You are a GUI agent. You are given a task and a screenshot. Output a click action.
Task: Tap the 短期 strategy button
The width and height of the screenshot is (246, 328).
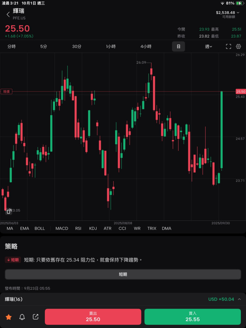(123, 274)
